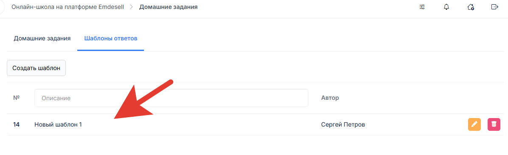The width and height of the screenshot is (508, 155).
Task: Click the Домашние задания breadcrumb title
Action: coord(168,7)
